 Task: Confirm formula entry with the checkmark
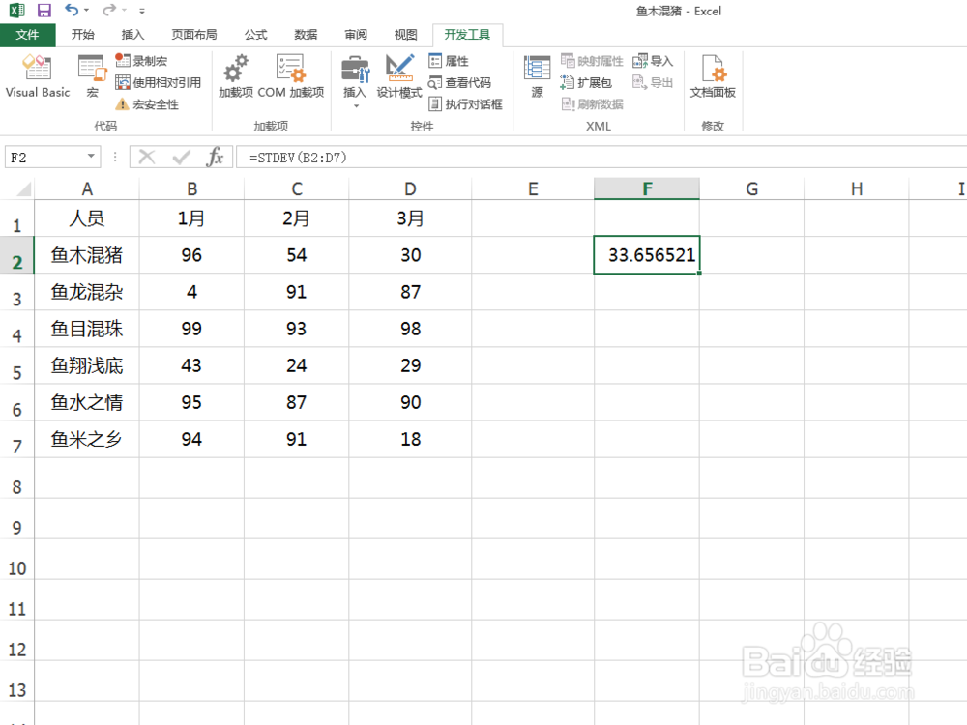coord(182,157)
